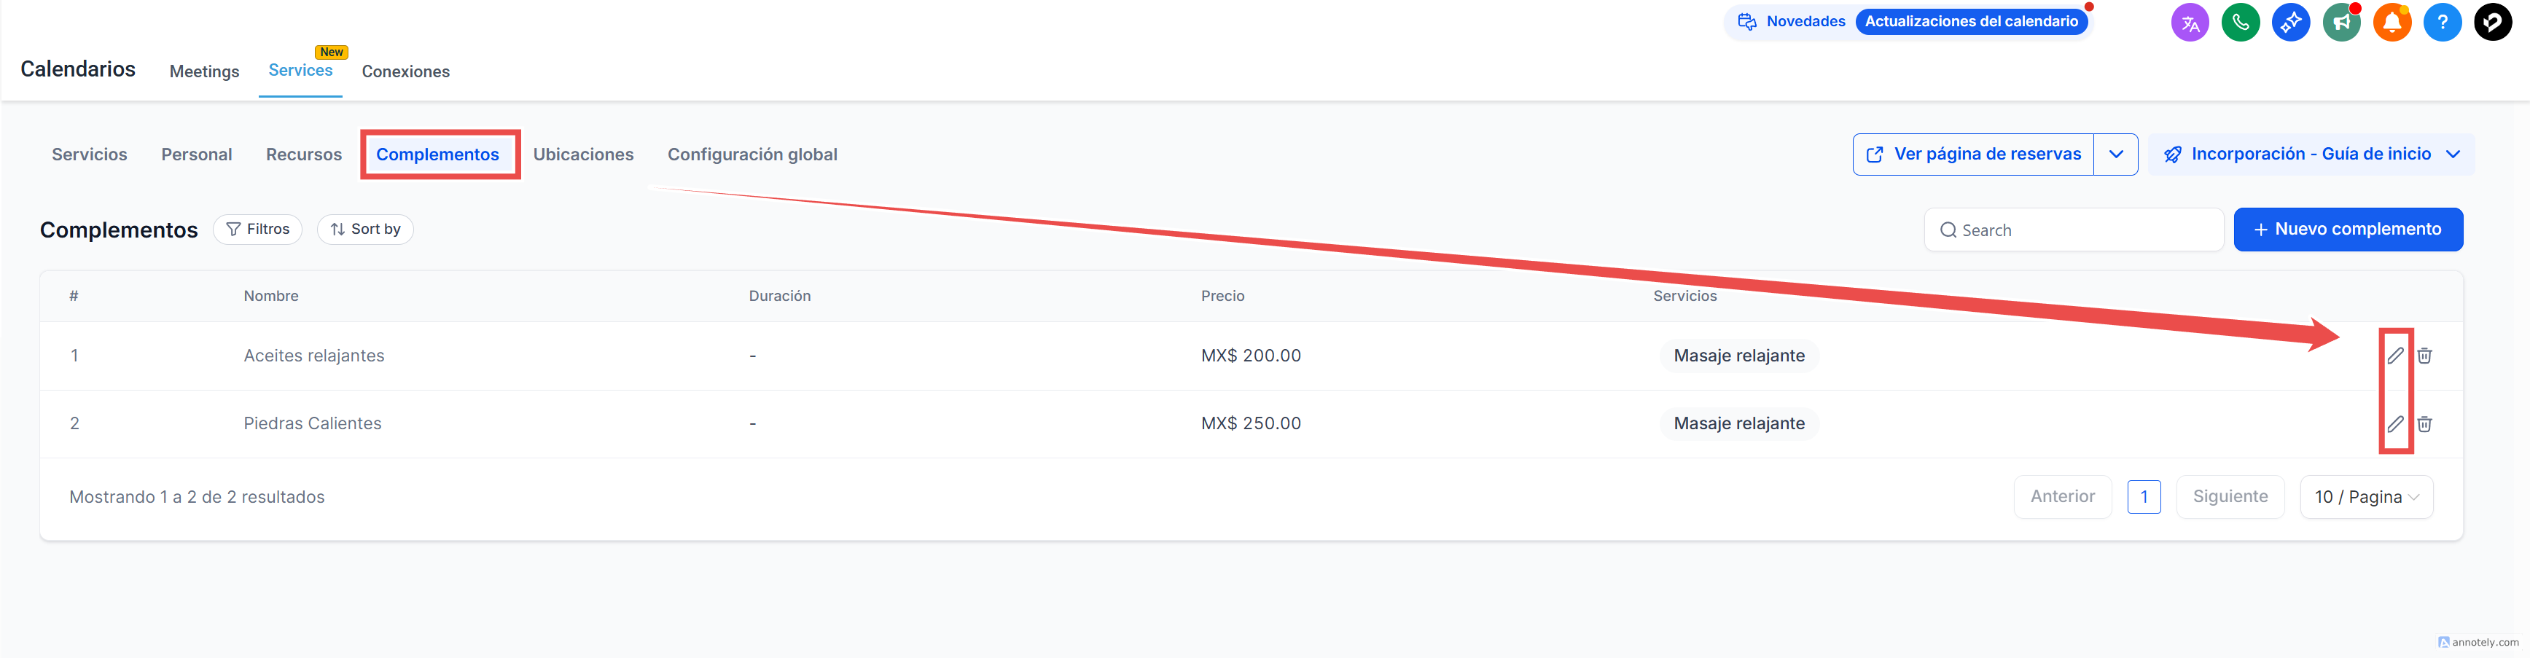Open the green phone dialer icon

pyautogui.click(x=2241, y=23)
